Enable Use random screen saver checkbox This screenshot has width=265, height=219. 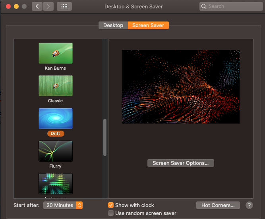tap(111, 213)
